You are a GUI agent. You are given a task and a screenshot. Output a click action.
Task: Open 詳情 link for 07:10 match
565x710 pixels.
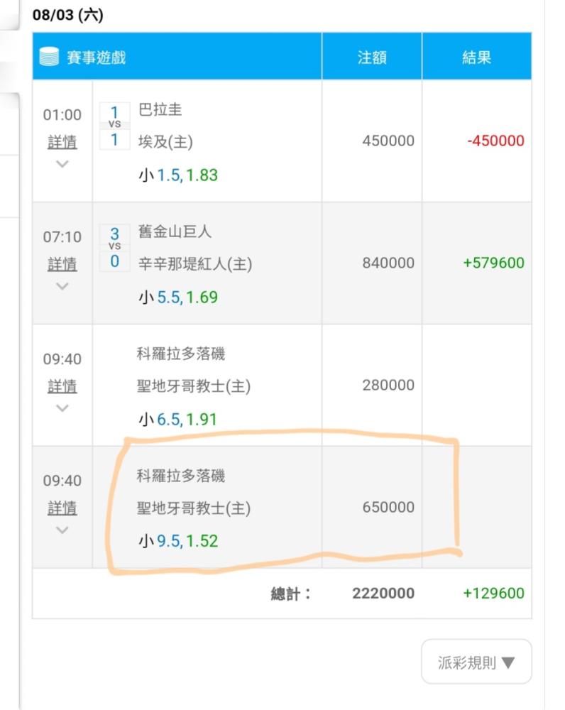tap(62, 264)
